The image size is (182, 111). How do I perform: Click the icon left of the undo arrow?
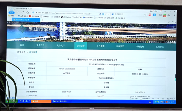coord(169,22)
